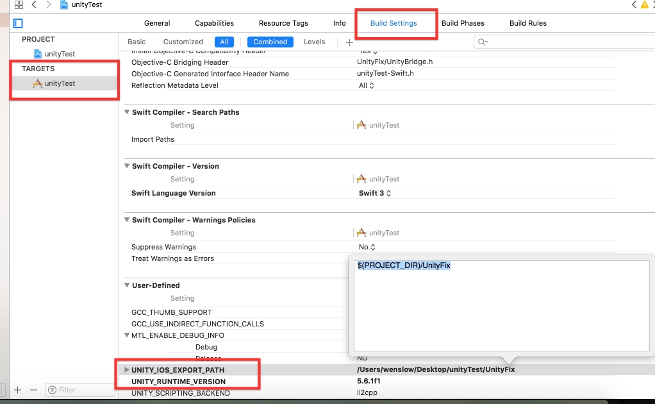
Task: Click the search magnifier icon
Action: point(483,42)
